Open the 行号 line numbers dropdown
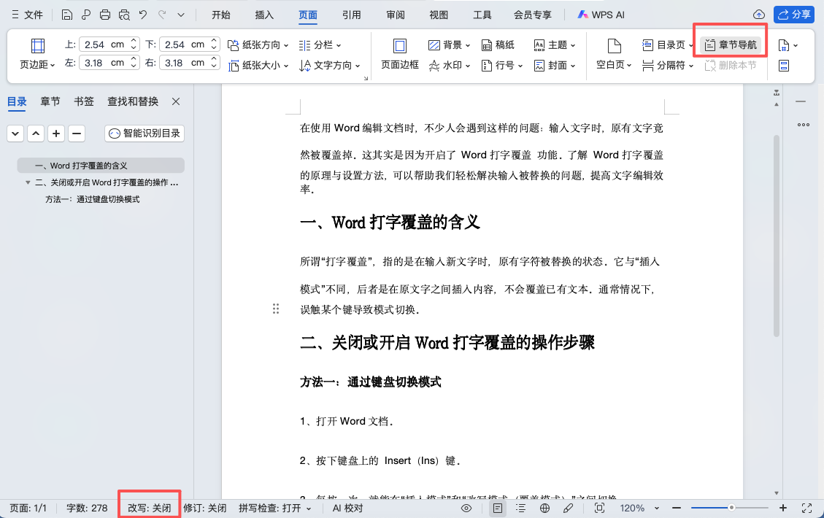 pos(502,66)
